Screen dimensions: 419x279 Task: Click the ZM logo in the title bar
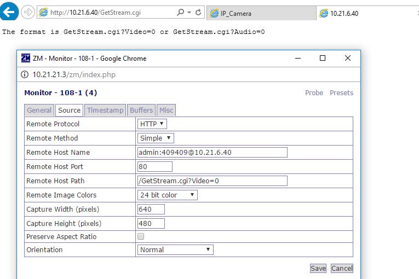pos(26,58)
